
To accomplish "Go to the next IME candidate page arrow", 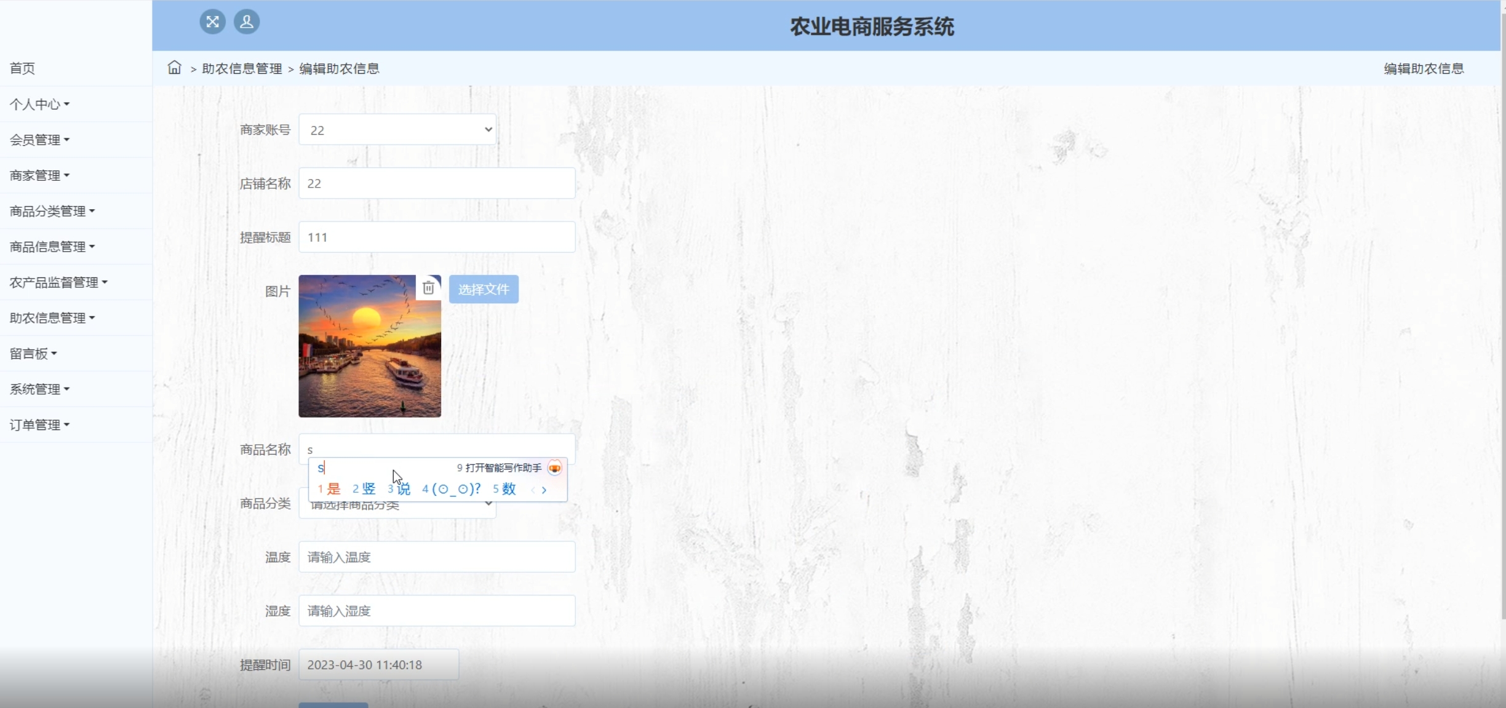I will (544, 490).
